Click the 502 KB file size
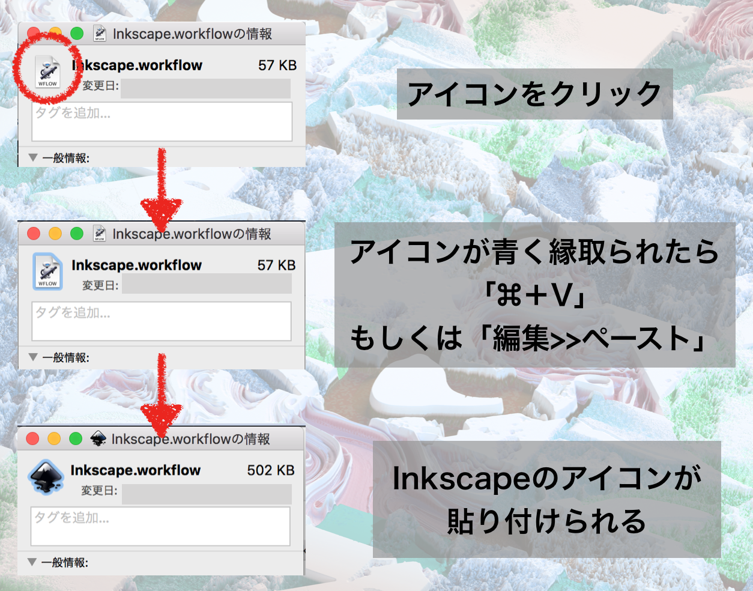Viewport: 753px width, 591px height. (271, 470)
